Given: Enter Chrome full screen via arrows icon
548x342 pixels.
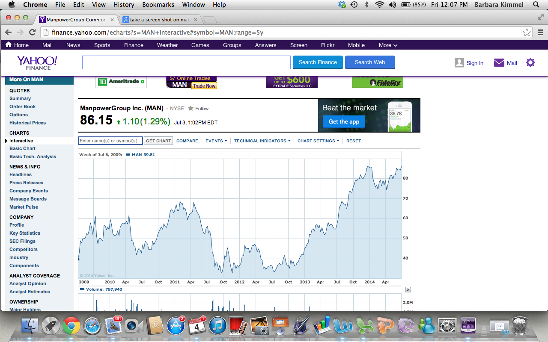Looking at the screenshot, I should 540,17.
